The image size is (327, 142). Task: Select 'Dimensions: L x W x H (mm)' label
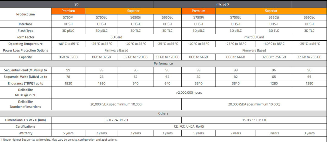pyautogui.click(x=25, y=120)
